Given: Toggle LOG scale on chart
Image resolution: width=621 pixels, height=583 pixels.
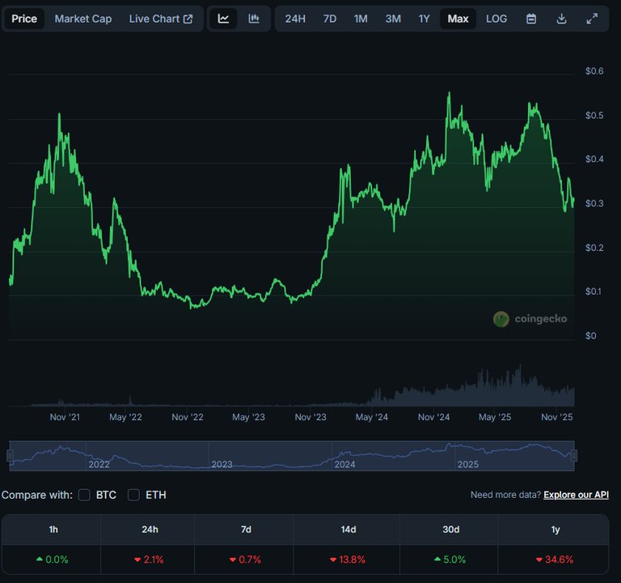Looking at the screenshot, I should click(496, 19).
